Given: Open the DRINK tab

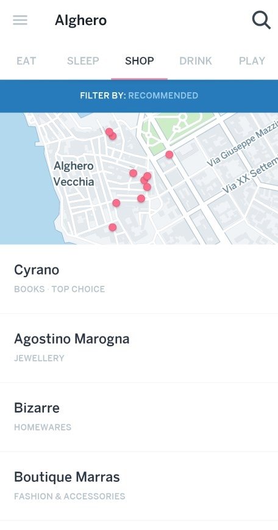Looking at the screenshot, I should tap(196, 61).
